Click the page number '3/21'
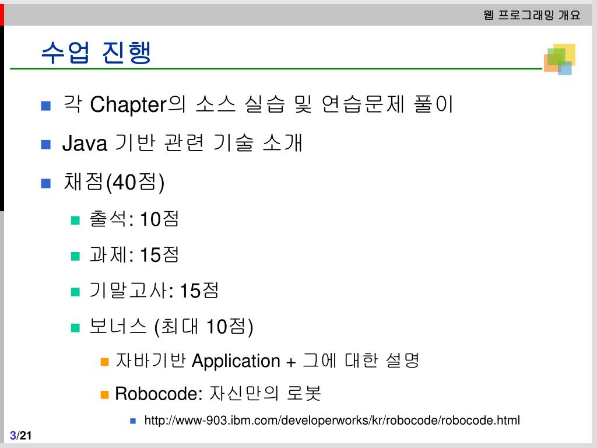The image size is (597, 448). point(20,435)
